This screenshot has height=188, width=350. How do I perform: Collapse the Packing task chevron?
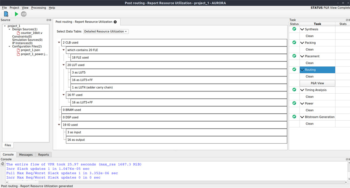[302, 43]
